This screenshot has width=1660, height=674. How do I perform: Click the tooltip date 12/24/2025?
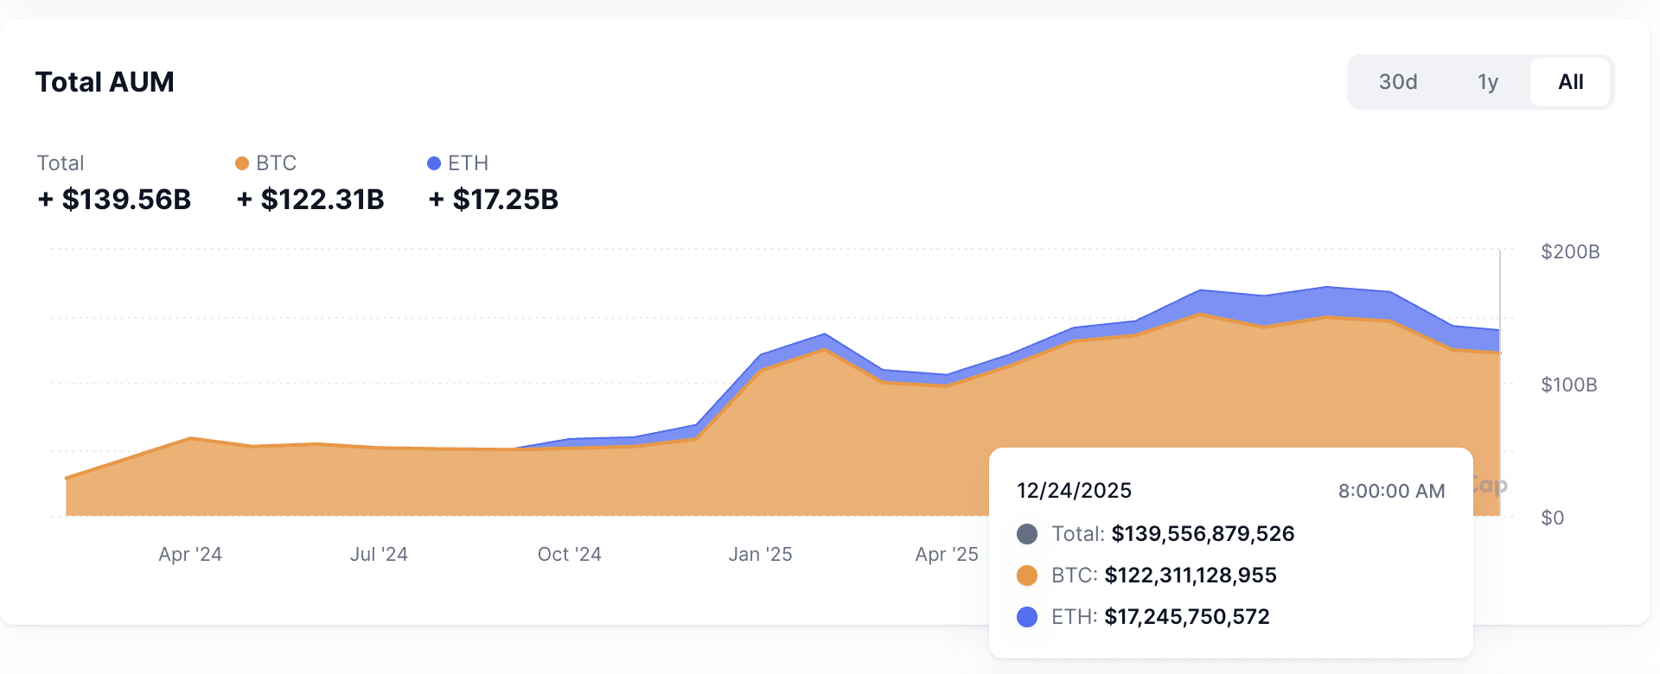tap(1074, 491)
